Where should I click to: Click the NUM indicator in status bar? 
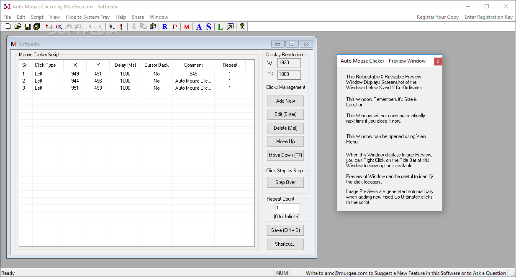tap(282, 273)
